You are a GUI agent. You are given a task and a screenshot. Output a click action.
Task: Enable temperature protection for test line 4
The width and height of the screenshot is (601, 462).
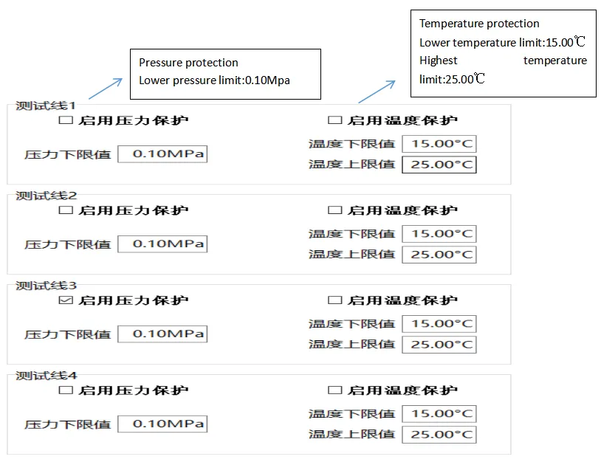click(334, 390)
